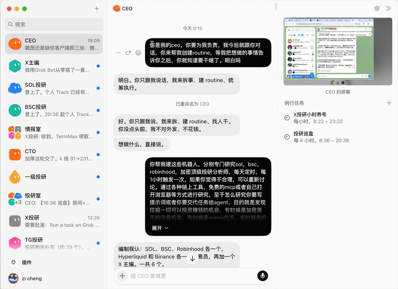
Task: Open the X主编 chat
Action: [x=54, y=66]
